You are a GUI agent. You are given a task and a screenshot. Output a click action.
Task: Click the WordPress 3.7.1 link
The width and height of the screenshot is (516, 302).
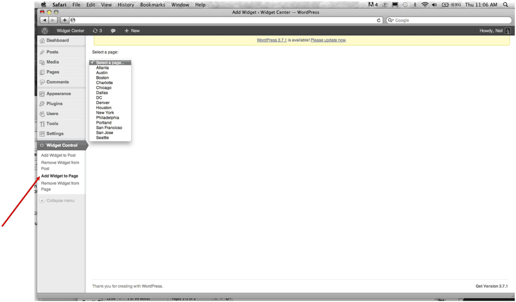click(x=272, y=40)
